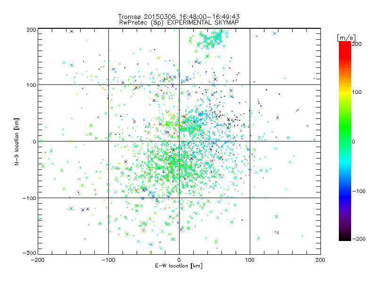The width and height of the screenshot is (377, 283).
Task: Click the colorbar '200' top label
Action: coord(357,44)
